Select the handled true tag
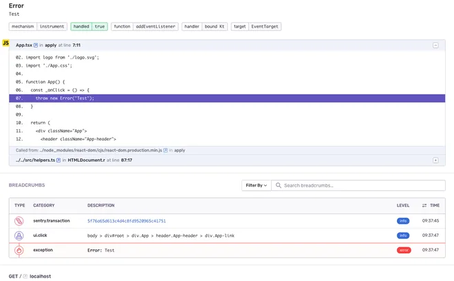The height and width of the screenshot is (281, 454). click(89, 26)
